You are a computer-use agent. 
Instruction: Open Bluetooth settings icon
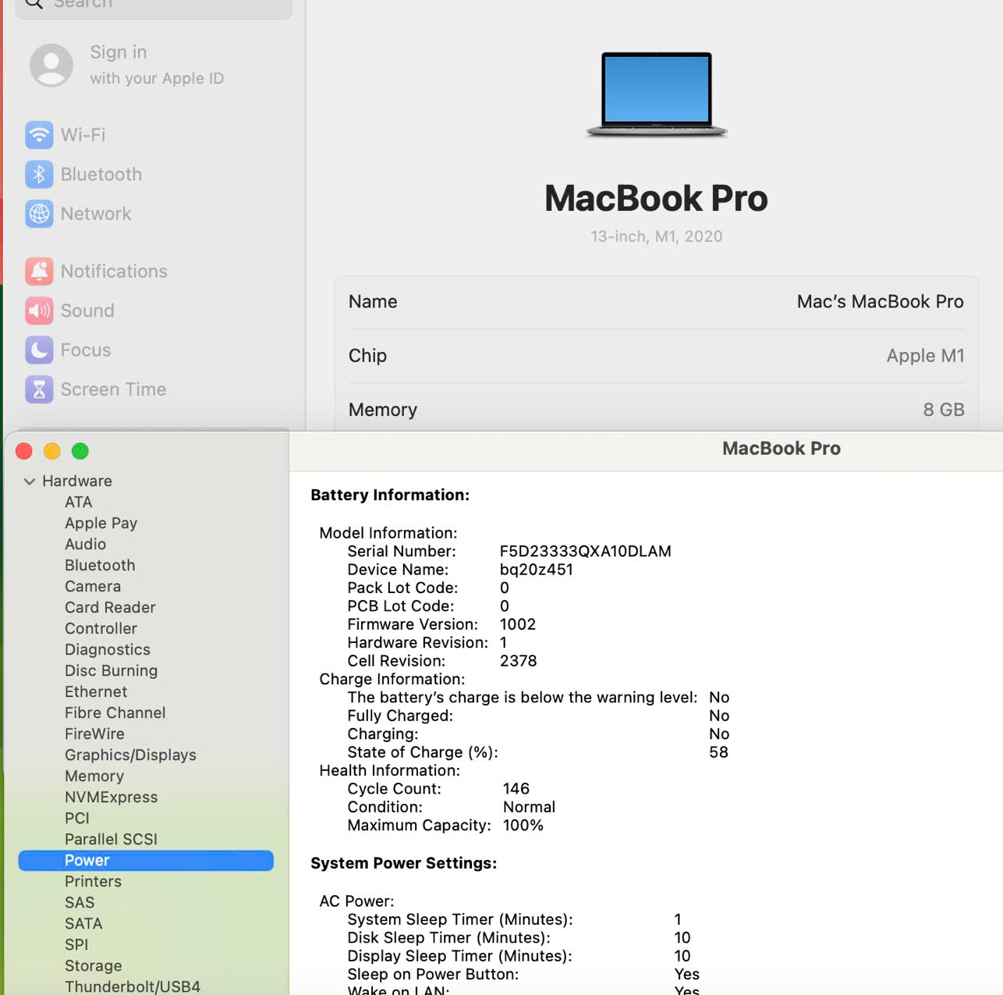(39, 174)
